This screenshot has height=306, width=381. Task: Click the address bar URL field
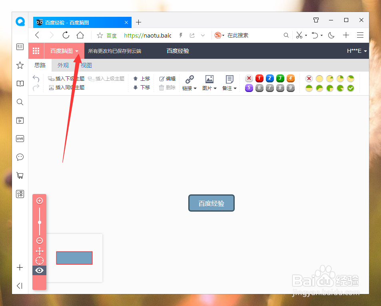click(x=148, y=36)
